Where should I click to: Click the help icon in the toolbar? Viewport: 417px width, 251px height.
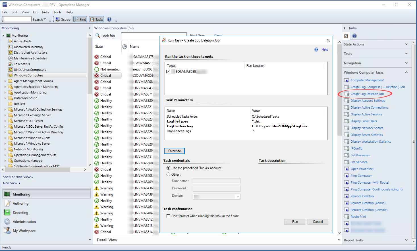(x=109, y=19)
